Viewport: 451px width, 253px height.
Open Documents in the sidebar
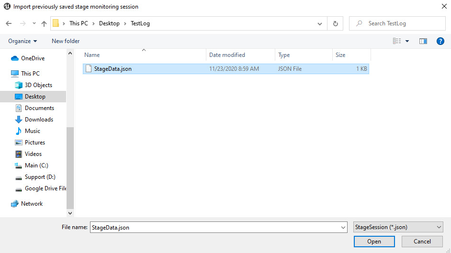pyautogui.click(x=39, y=108)
